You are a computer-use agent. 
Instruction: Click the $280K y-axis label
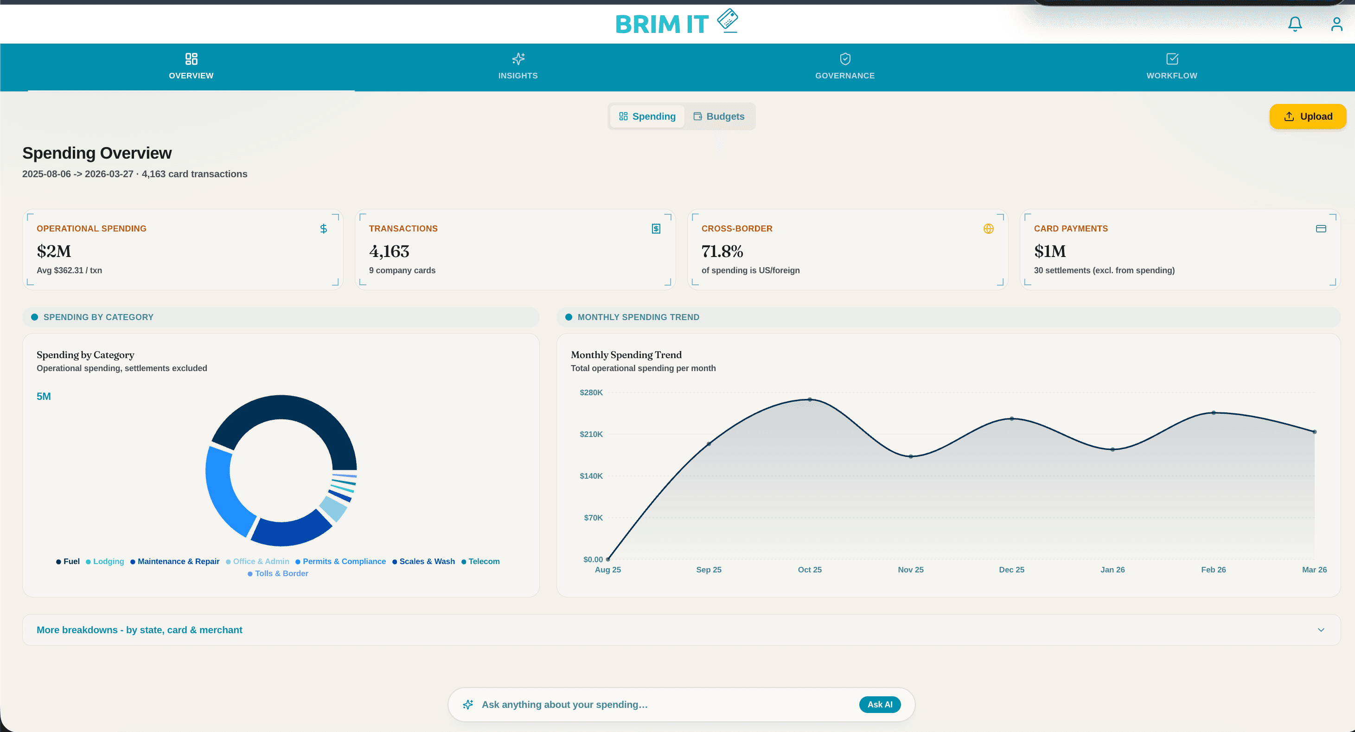tap(591, 392)
